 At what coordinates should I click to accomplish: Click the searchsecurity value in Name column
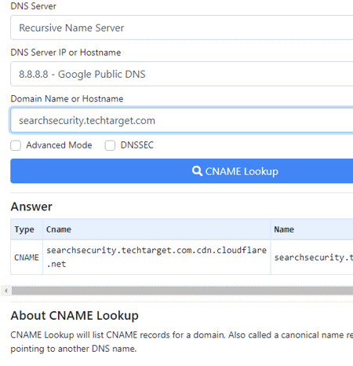point(311,258)
